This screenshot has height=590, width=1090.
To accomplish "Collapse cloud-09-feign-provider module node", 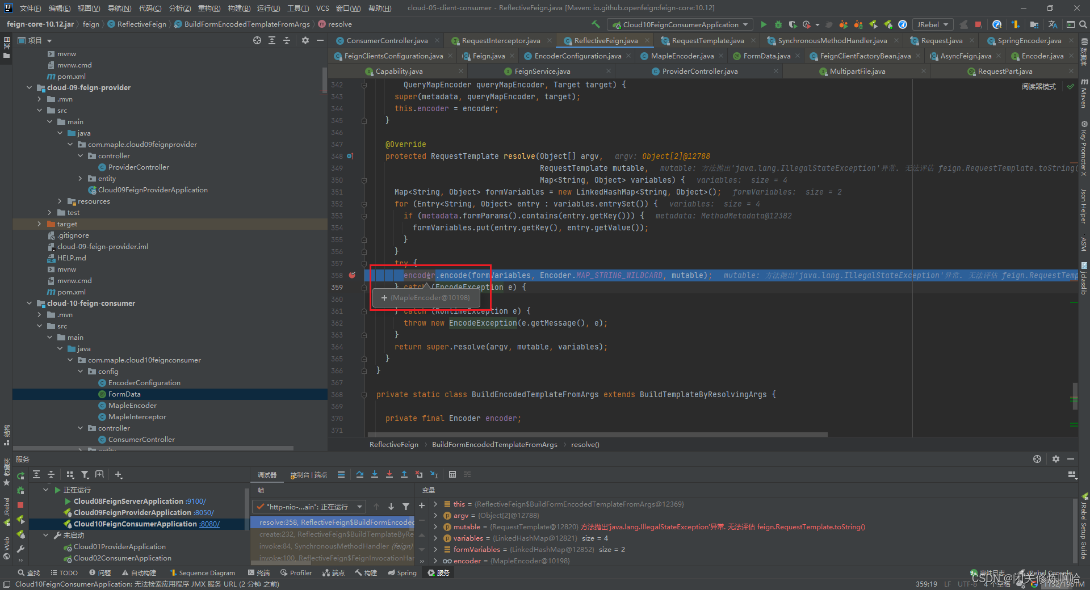I will point(29,87).
